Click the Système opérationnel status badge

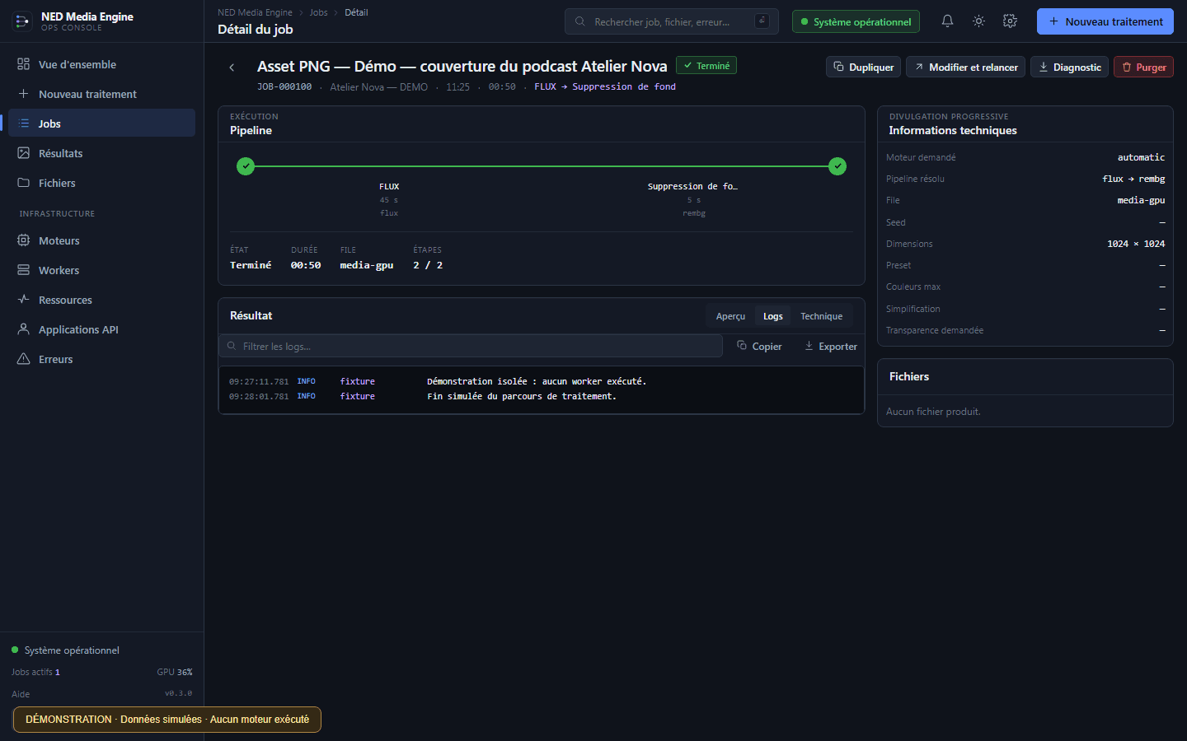[856, 21]
